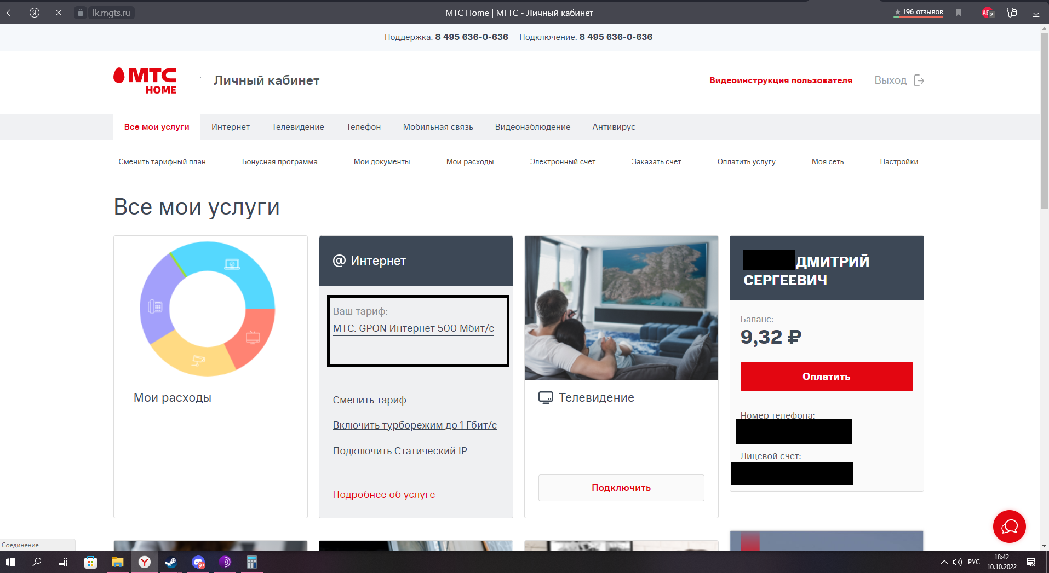The height and width of the screenshot is (573, 1049).
Task: Open the МТС. GPON Интернет 500 Мбит/с tariff link
Action: 414,328
